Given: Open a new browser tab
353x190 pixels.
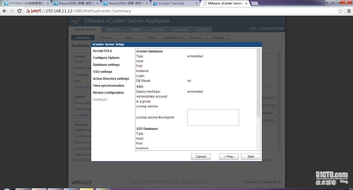Looking at the screenshot, I should click(x=255, y=3).
